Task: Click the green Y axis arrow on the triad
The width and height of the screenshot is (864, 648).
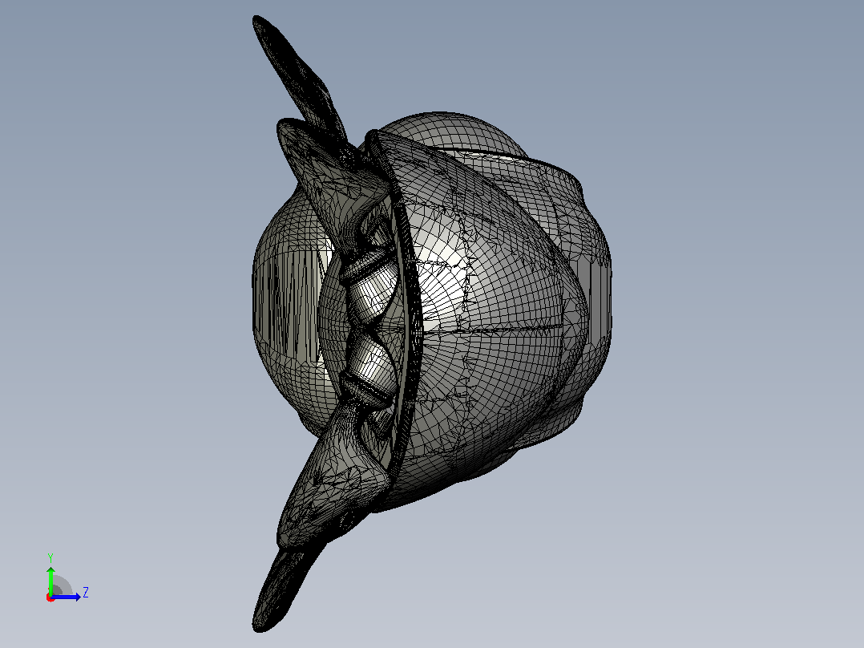Action: click(x=50, y=580)
